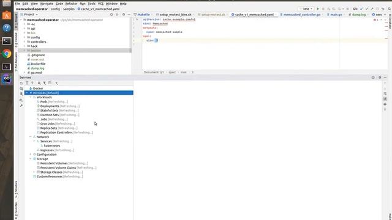Screen dimensions: 392x220
Task: Collapse the Network node in Services
Action: [x=31, y=137]
